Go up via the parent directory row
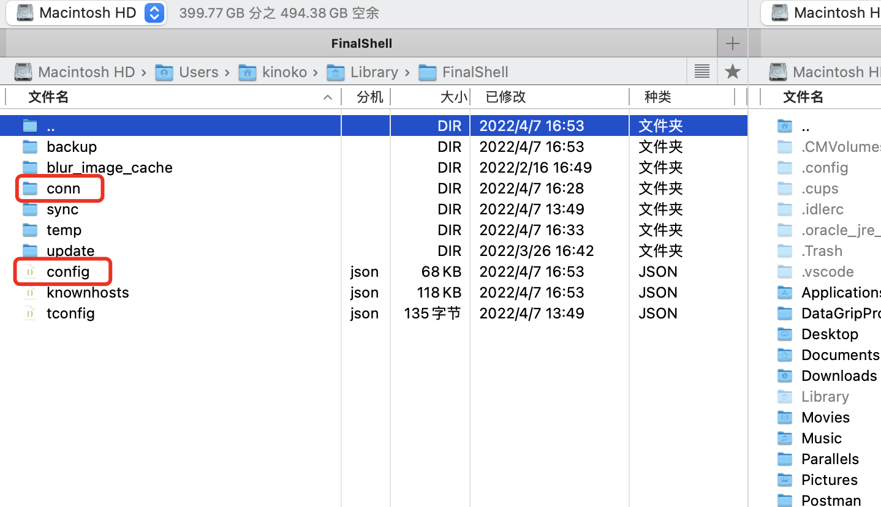Screen dimensions: 881x507 pos(50,126)
